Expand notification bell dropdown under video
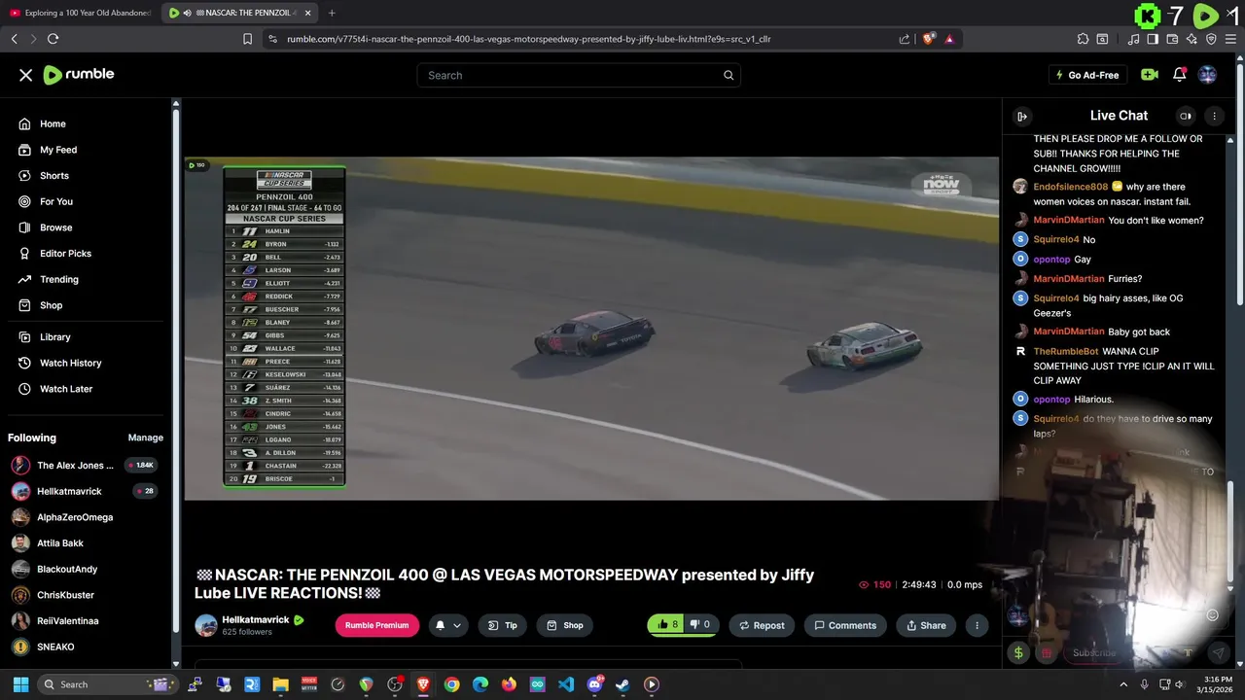Viewport: 1245px width, 700px height. click(x=456, y=625)
